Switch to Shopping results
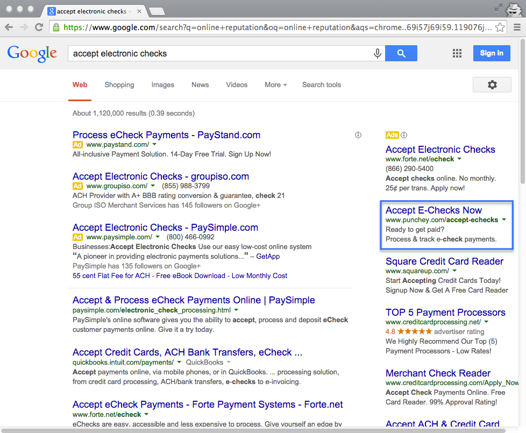Screen dimensions: 526x433 pos(119,85)
